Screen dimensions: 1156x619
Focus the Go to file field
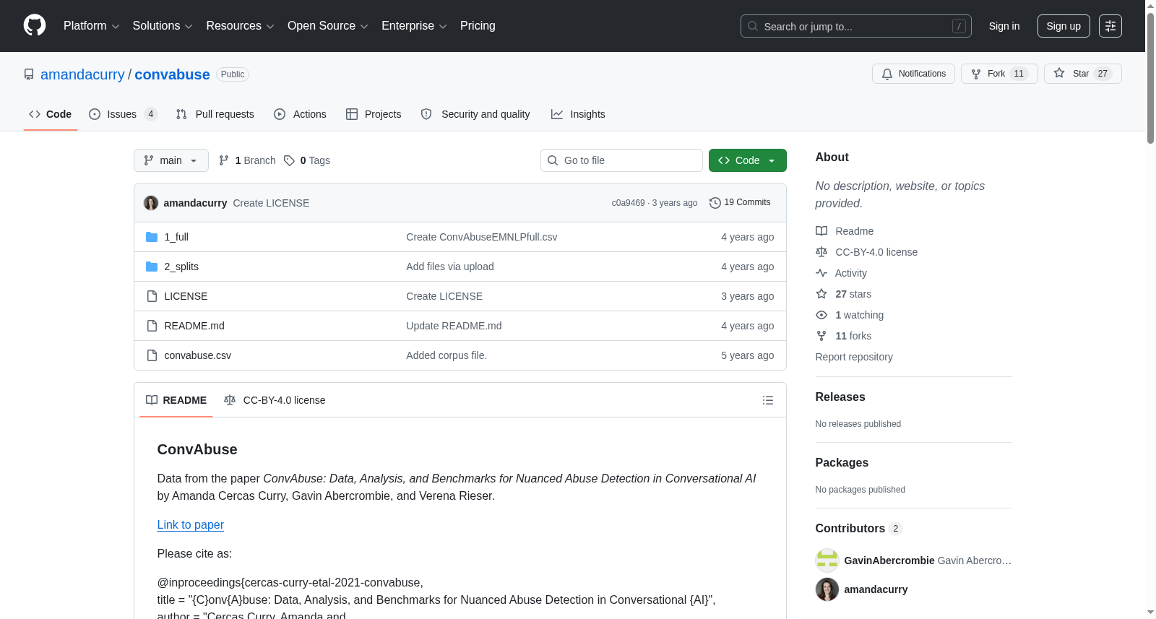pos(621,160)
